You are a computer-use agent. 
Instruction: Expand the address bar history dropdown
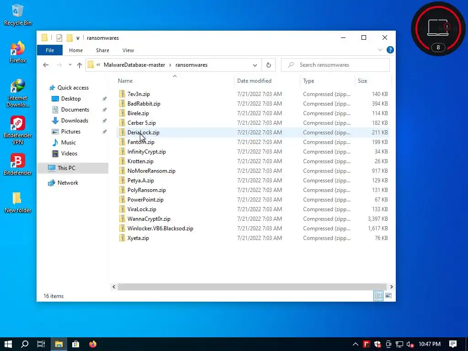[x=255, y=65]
